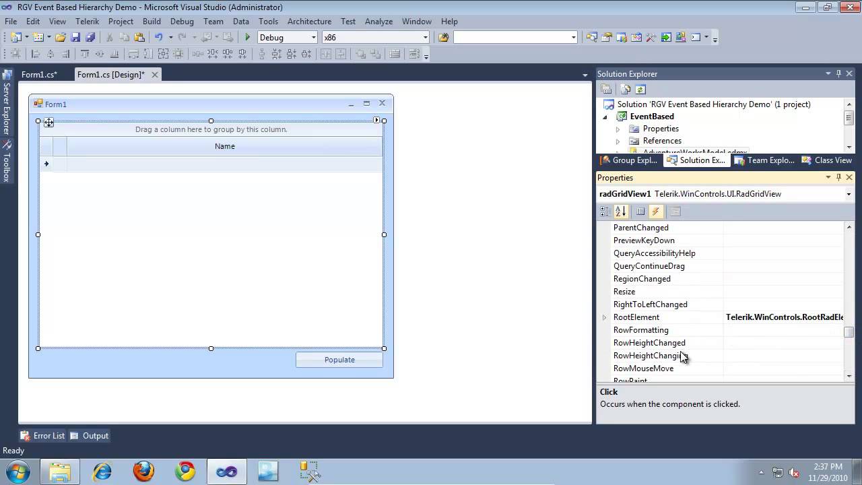Save the current file with Save icon

point(75,38)
